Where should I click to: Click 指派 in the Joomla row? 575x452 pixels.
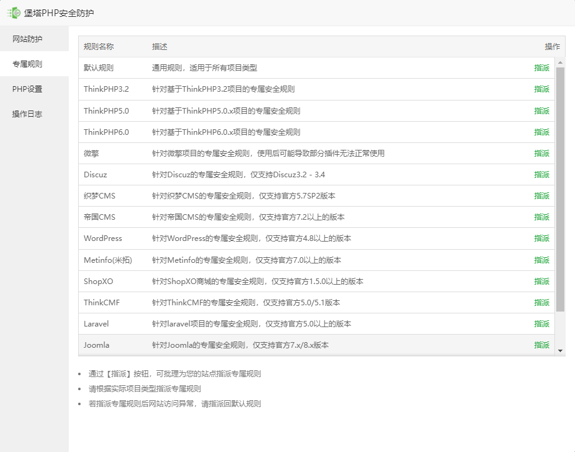click(542, 345)
